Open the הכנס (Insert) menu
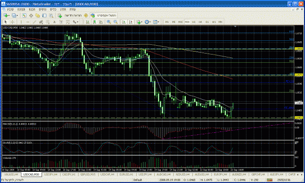 click(32, 10)
